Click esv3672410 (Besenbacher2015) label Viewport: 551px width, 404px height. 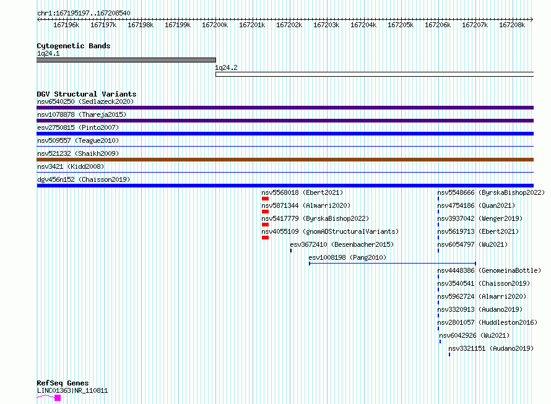tap(342, 244)
